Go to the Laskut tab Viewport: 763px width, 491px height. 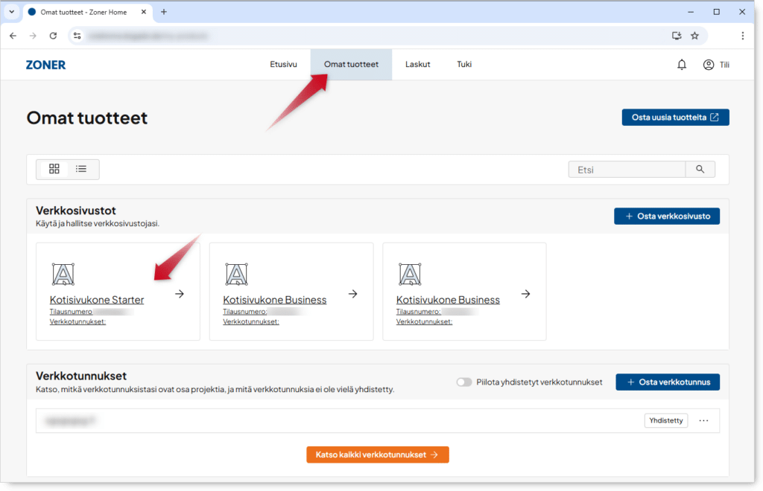coord(417,65)
